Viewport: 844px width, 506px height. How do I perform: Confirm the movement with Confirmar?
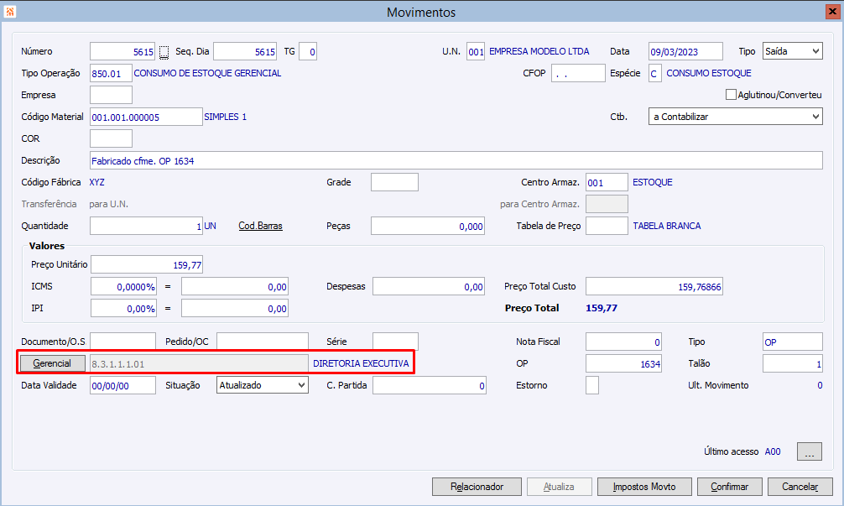[x=729, y=487]
